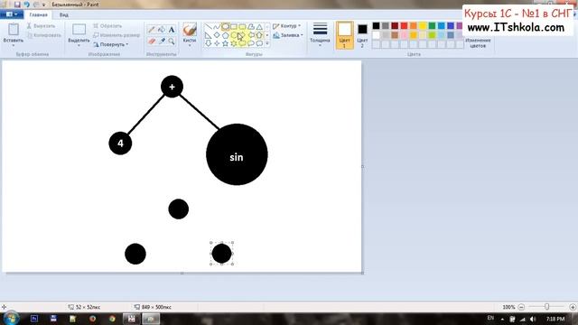Click the zoom out minus button
The image size is (578, 325).
pyautogui.click(x=521, y=307)
